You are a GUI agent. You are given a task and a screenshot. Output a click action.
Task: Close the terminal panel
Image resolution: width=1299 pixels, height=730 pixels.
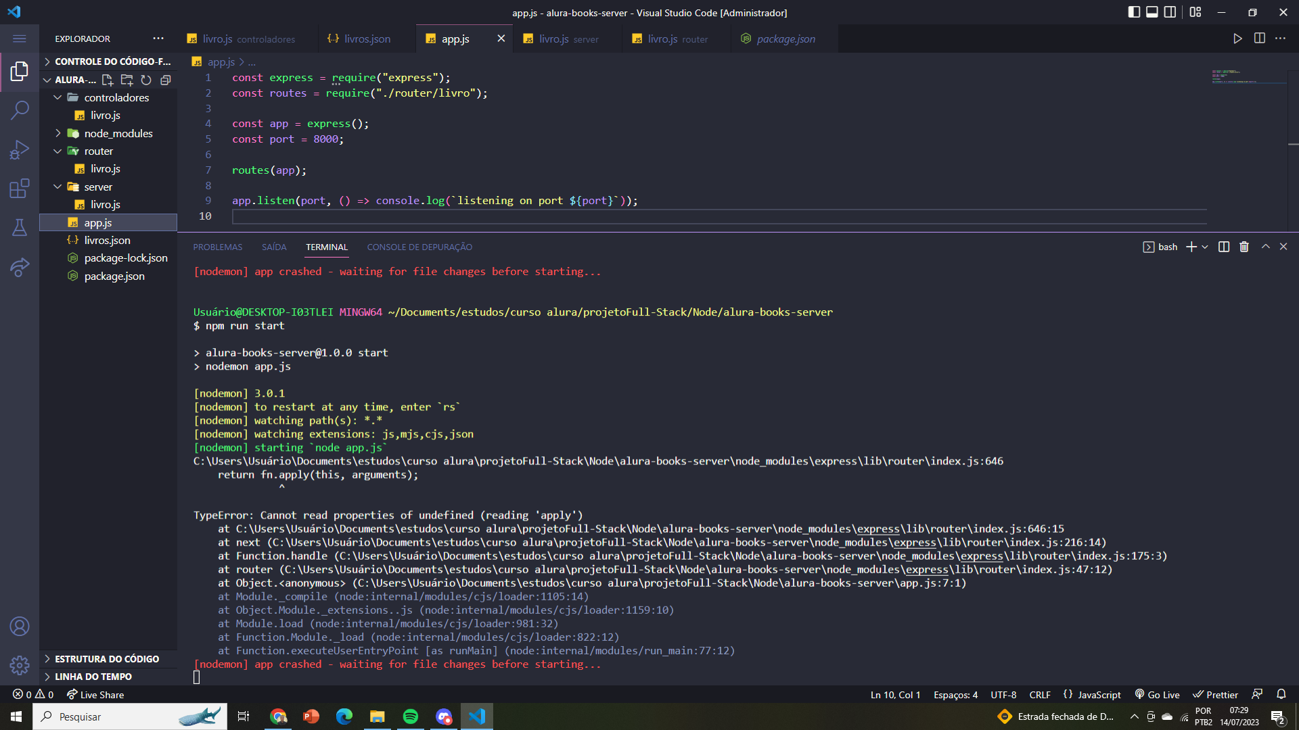coord(1283,247)
